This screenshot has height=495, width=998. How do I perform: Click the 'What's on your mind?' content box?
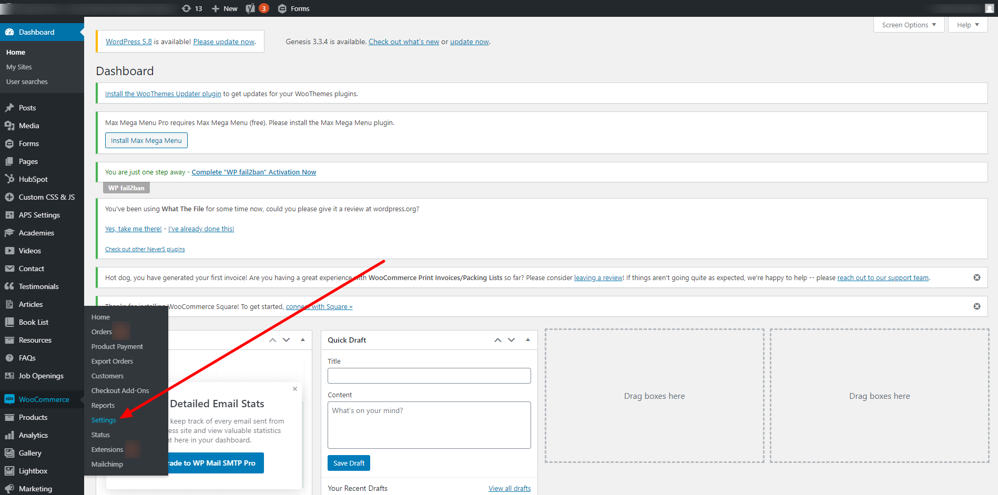(429, 425)
